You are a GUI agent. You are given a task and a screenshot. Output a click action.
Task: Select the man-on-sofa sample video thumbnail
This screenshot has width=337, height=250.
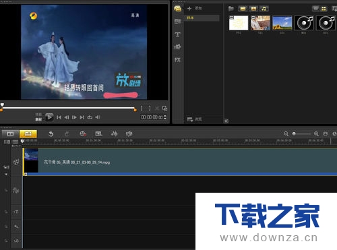(x=260, y=23)
